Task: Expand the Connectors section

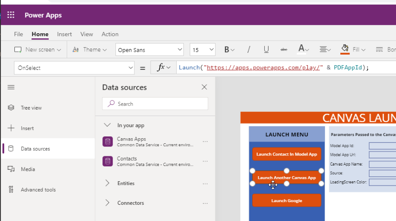Action: (x=107, y=203)
